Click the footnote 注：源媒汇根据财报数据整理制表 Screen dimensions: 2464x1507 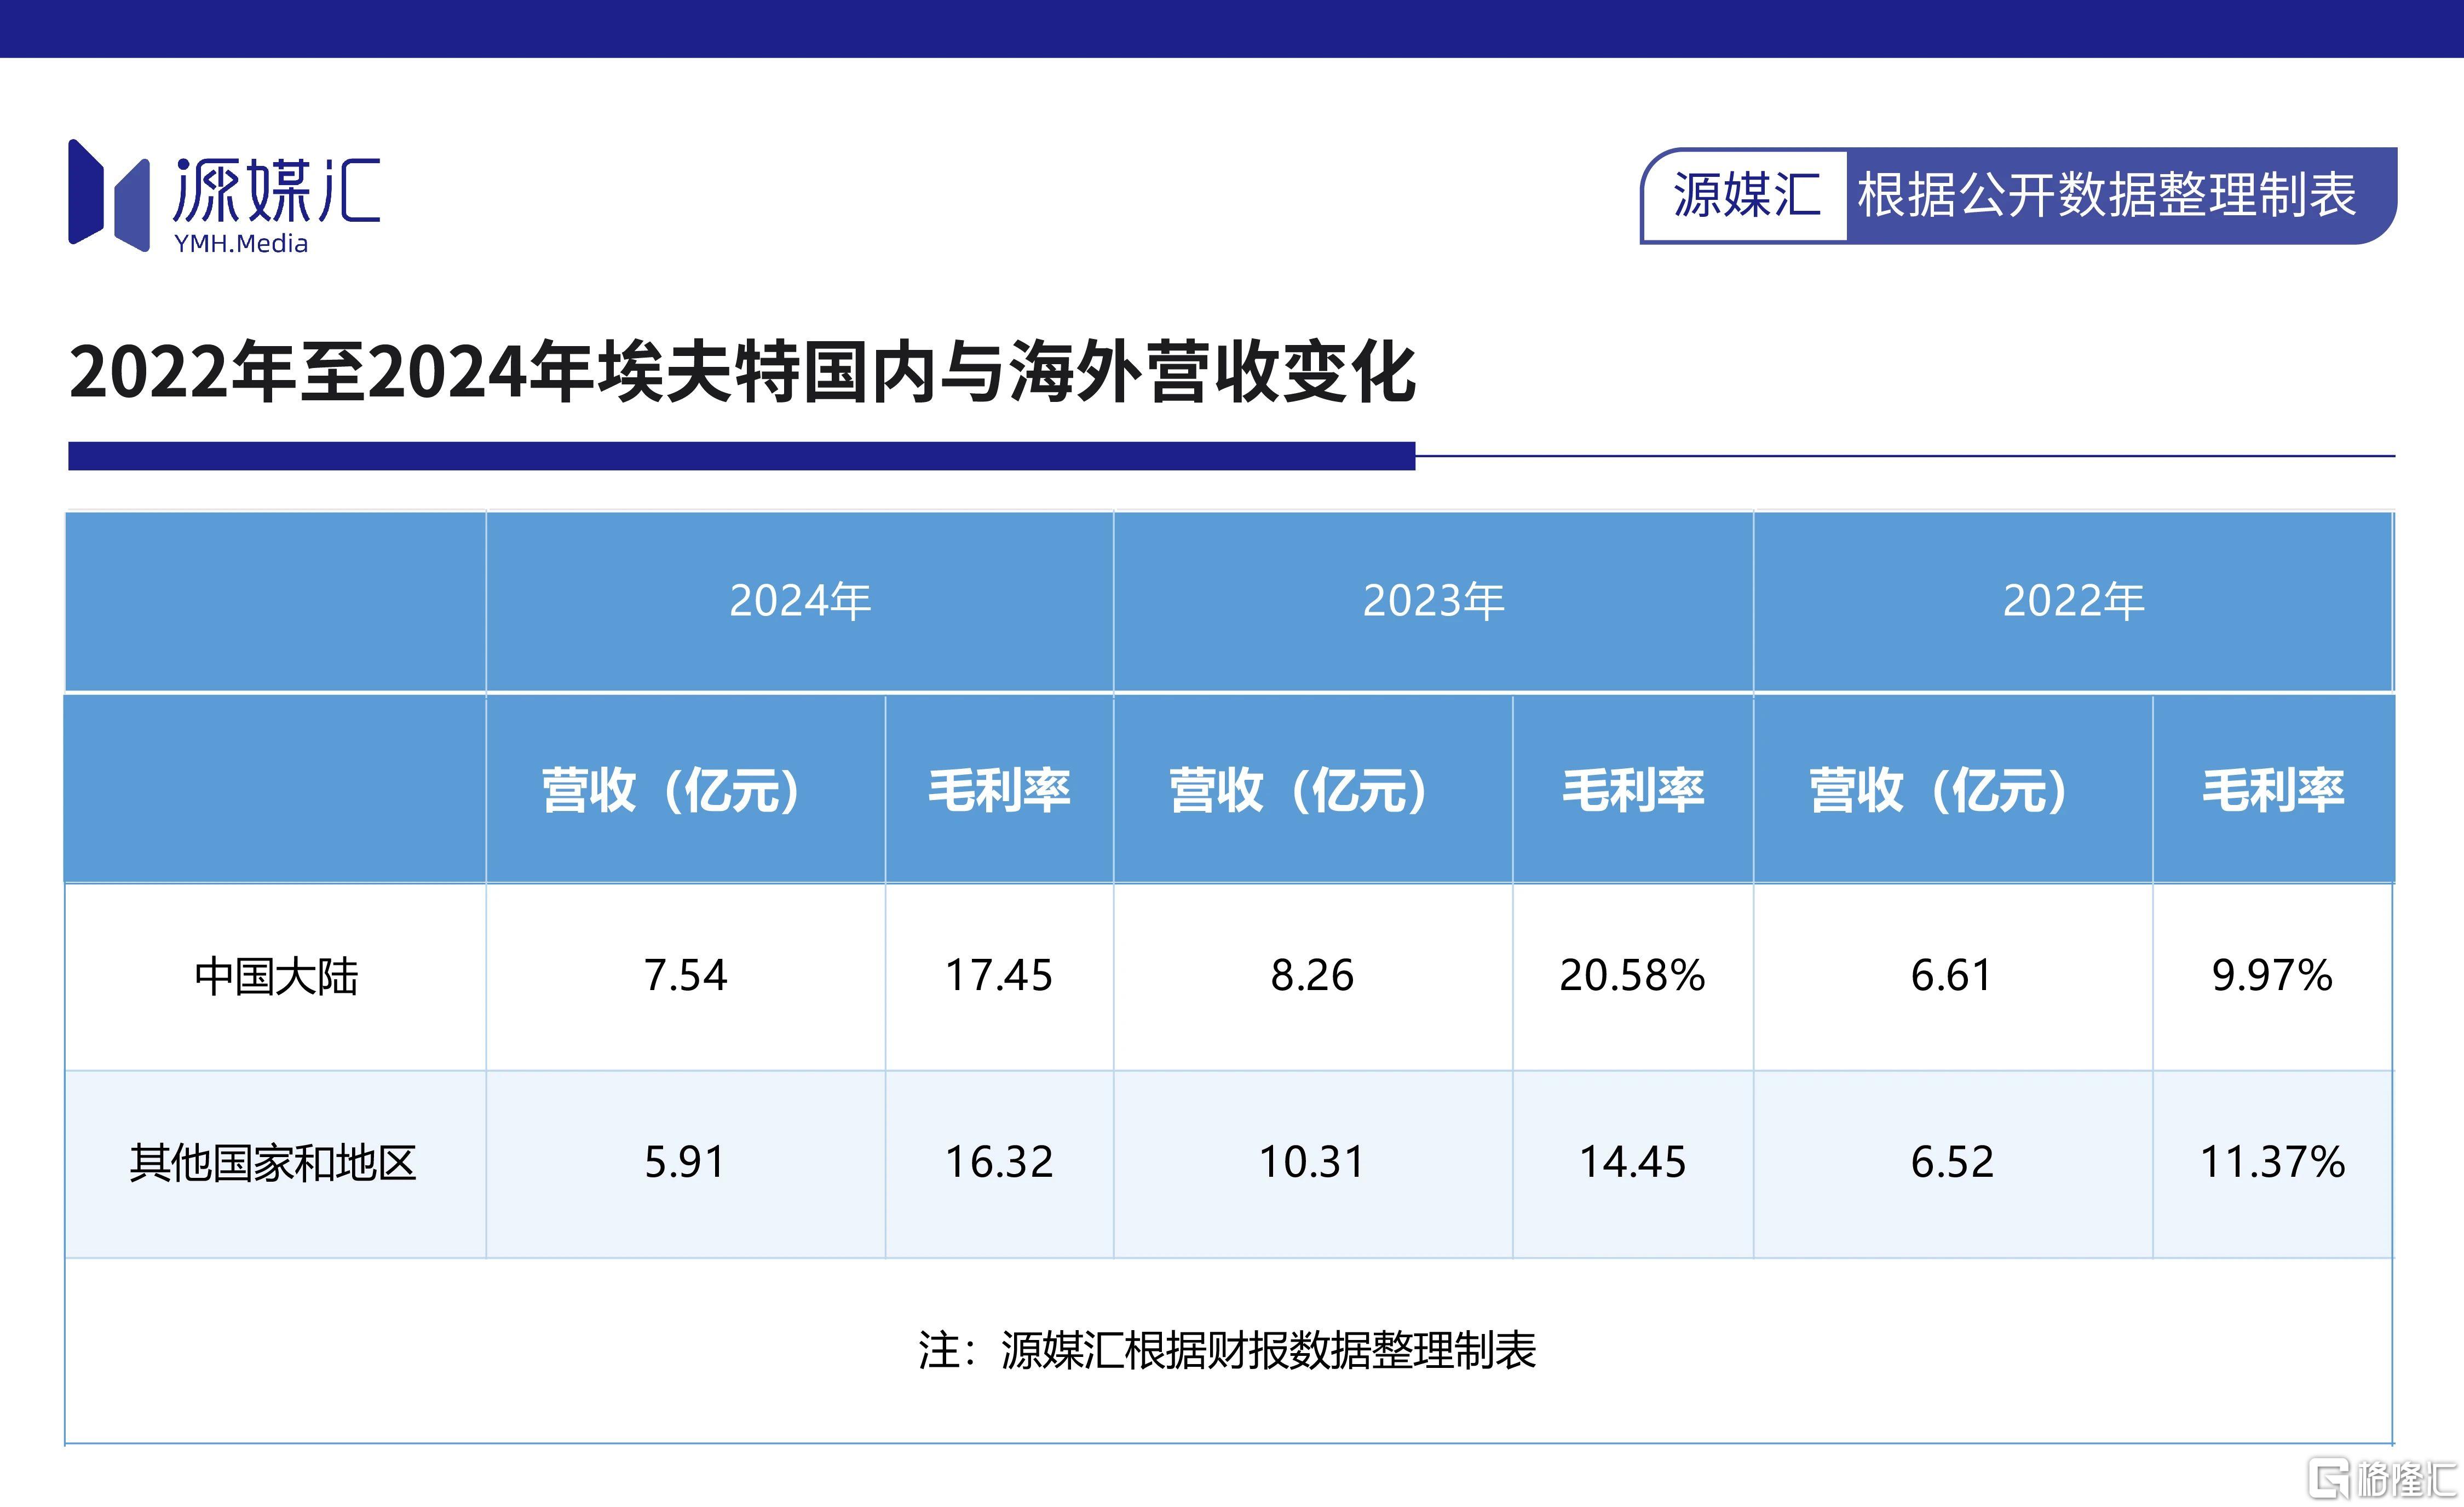tap(1227, 1351)
